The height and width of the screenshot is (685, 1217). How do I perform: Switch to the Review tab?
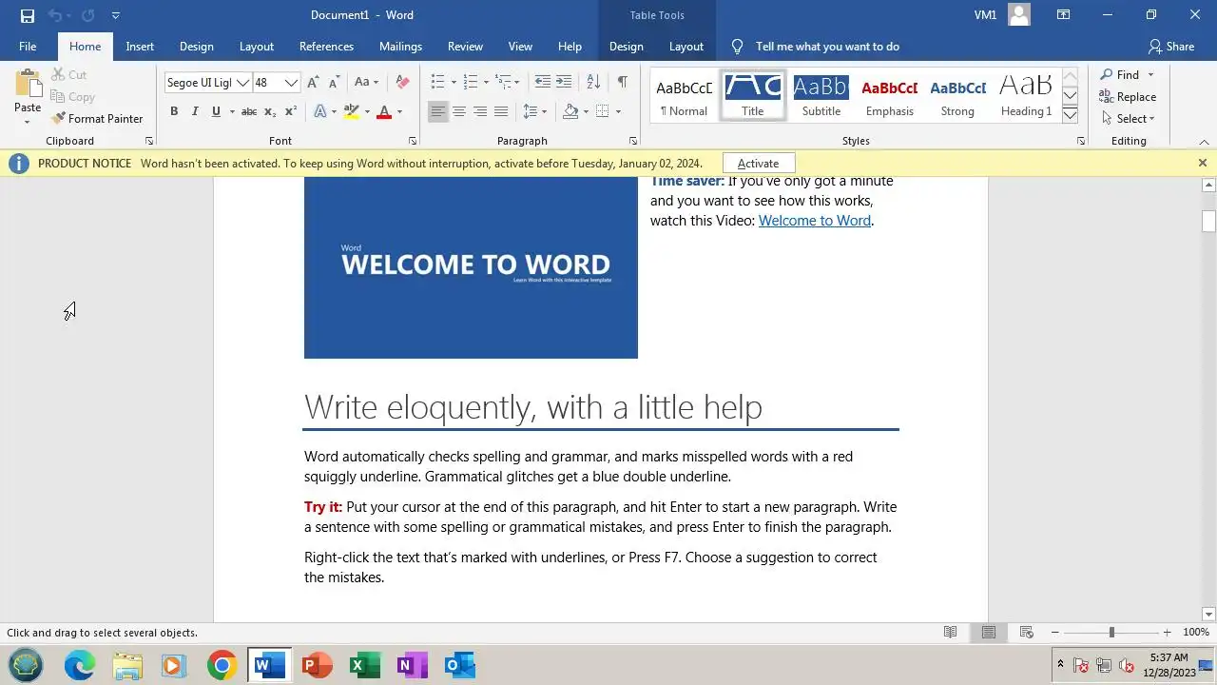(x=465, y=47)
